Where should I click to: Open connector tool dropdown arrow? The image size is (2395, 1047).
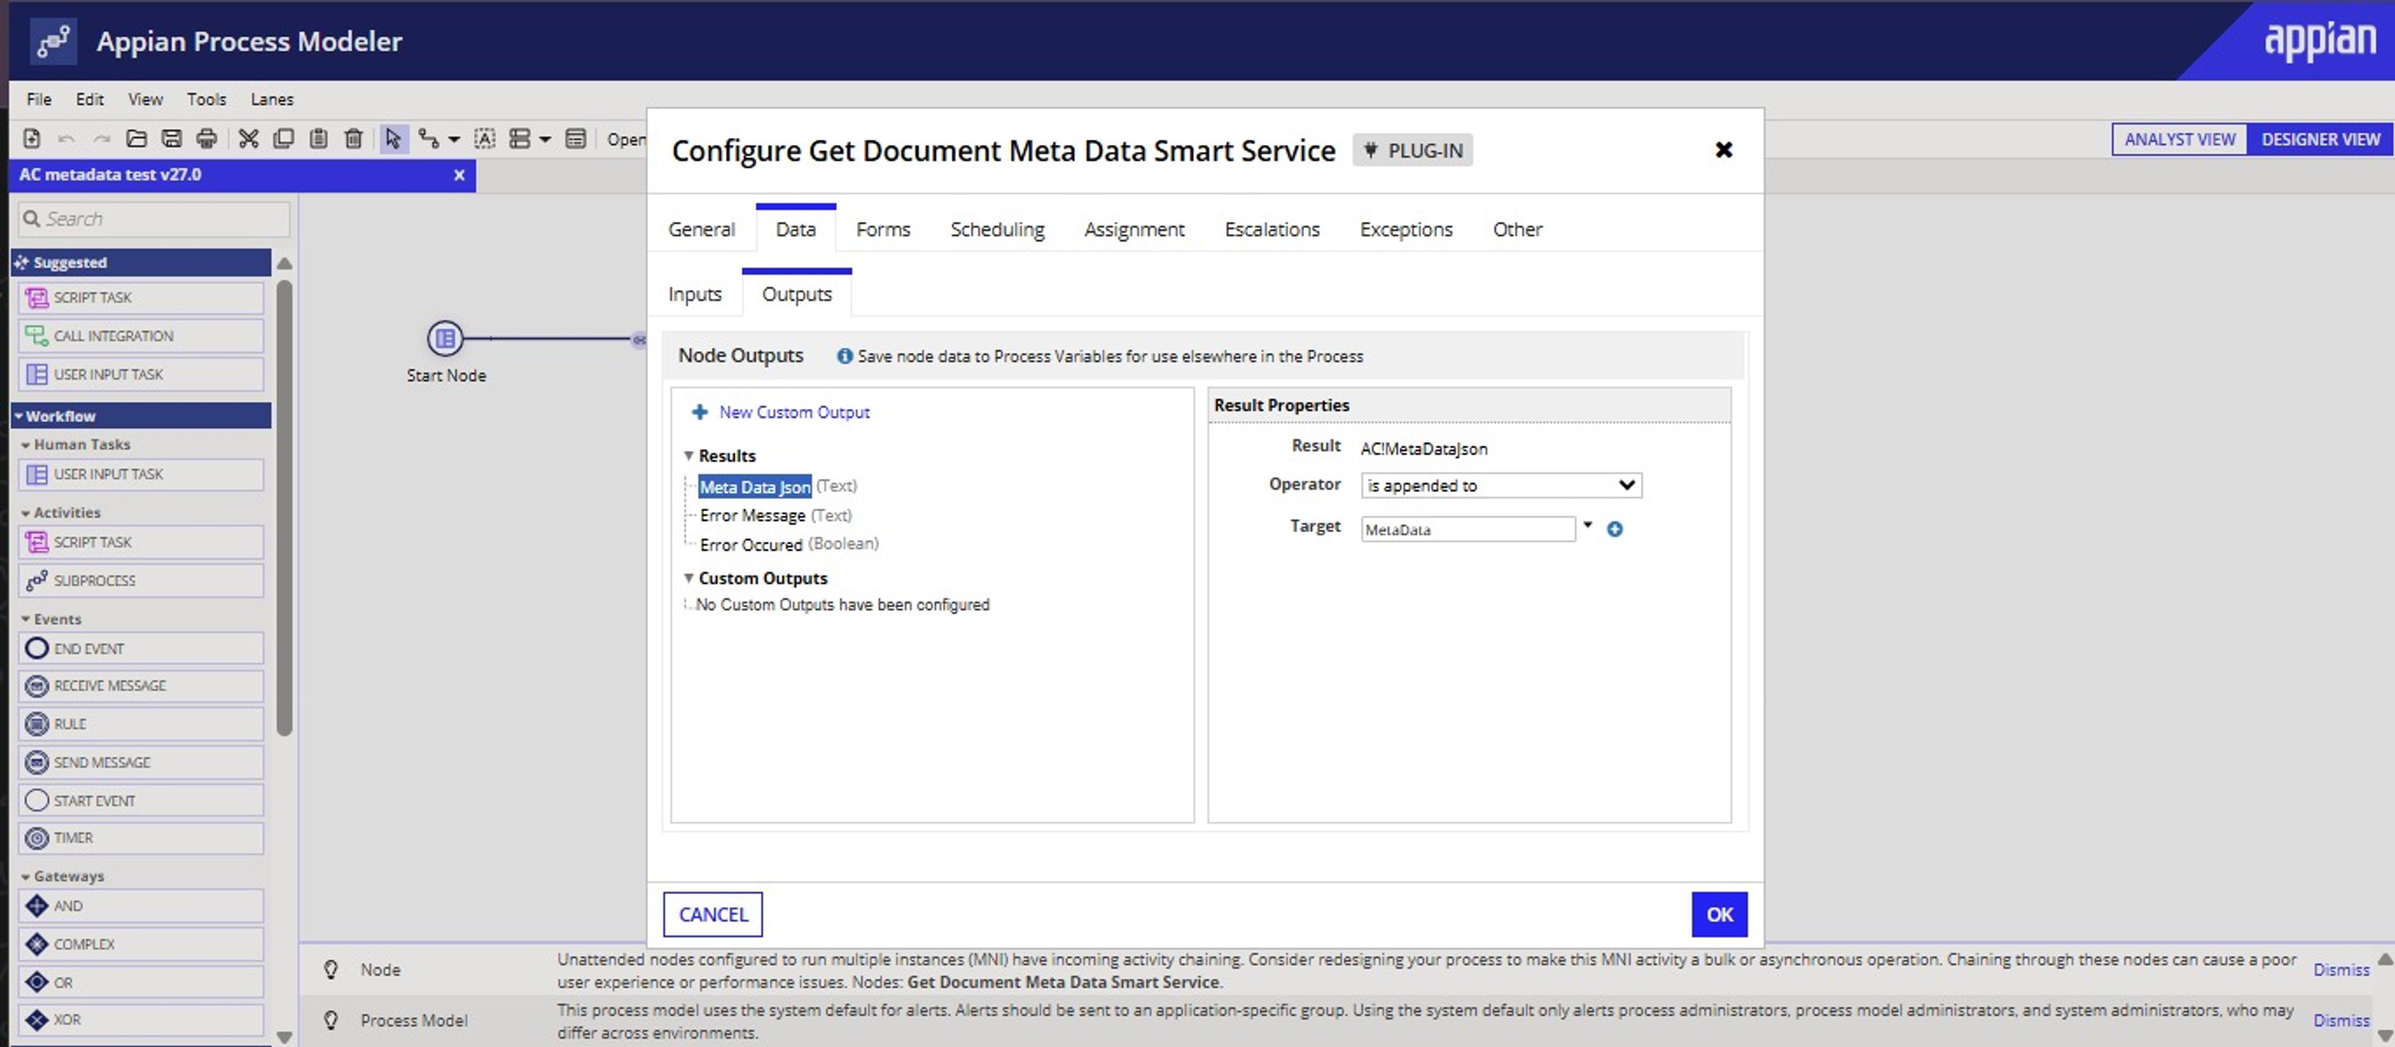(x=453, y=140)
